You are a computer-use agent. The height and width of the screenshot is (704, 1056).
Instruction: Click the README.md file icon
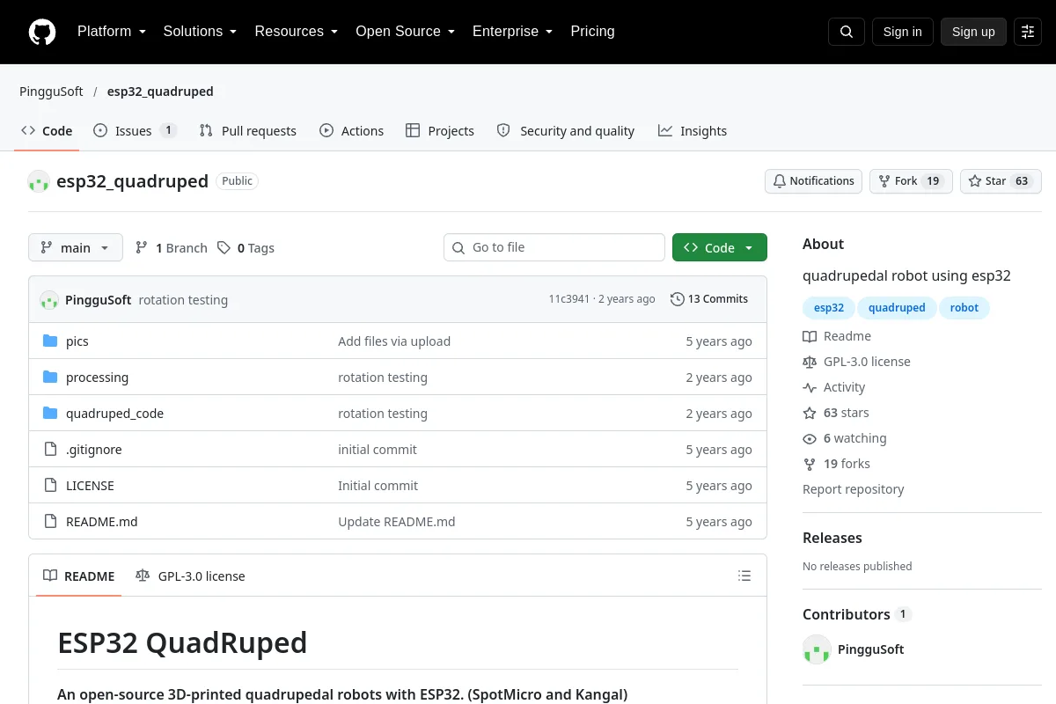coord(50,522)
